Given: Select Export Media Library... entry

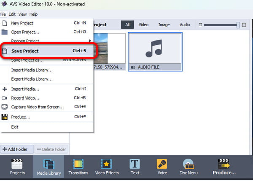Looking at the screenshot, I should click(x=47, y=79).
